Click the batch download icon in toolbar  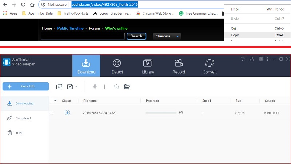coord(59,86)
